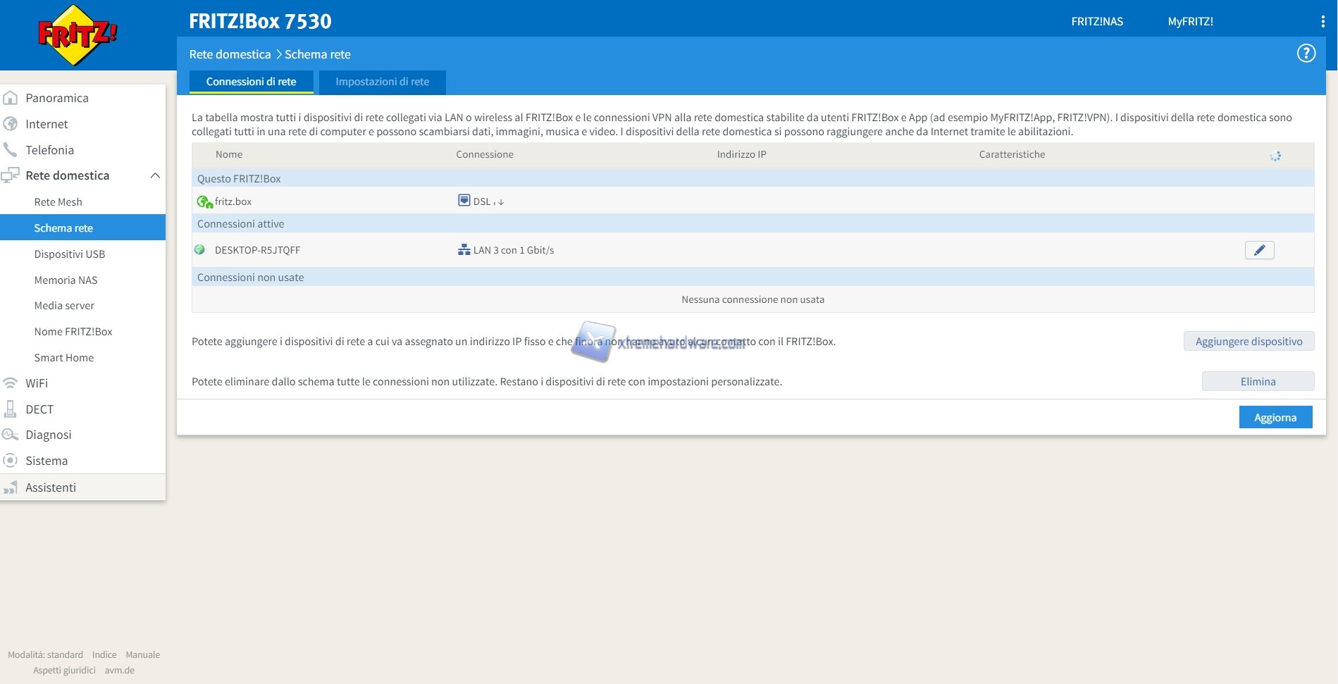The height and width of the screenshot is (684, 1338).
Task: Click the Telefonia phone icon
Action: (11, 150)
